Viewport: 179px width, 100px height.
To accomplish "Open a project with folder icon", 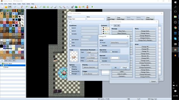I will pyautogui.click(x=6, y=7).
